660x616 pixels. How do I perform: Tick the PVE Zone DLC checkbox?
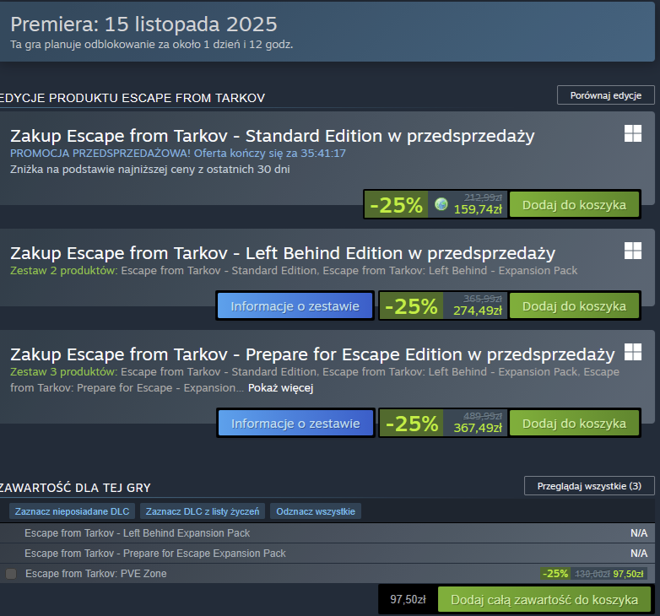(11, 574)
